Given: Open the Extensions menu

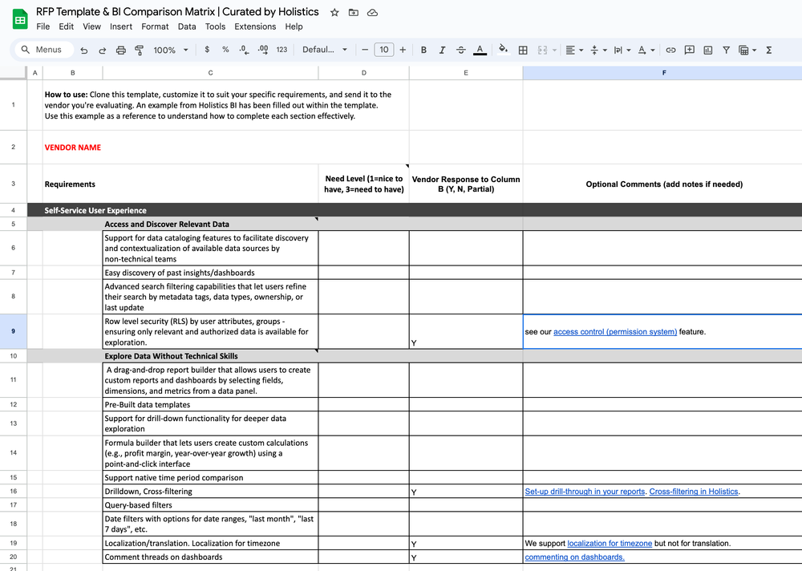Looking at the screenshot, I should point(255,26).
